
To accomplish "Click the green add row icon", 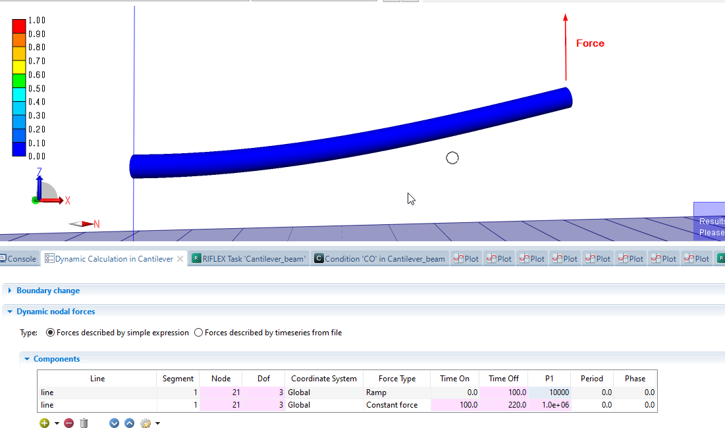I will click(45, 423).
